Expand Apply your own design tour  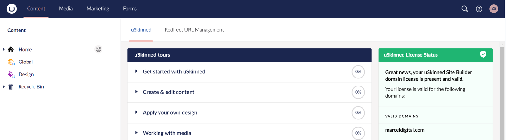pyautogui.click(x=136, y=112)
